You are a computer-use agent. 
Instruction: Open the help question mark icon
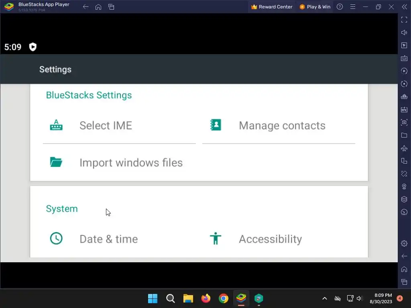point(340,7)
